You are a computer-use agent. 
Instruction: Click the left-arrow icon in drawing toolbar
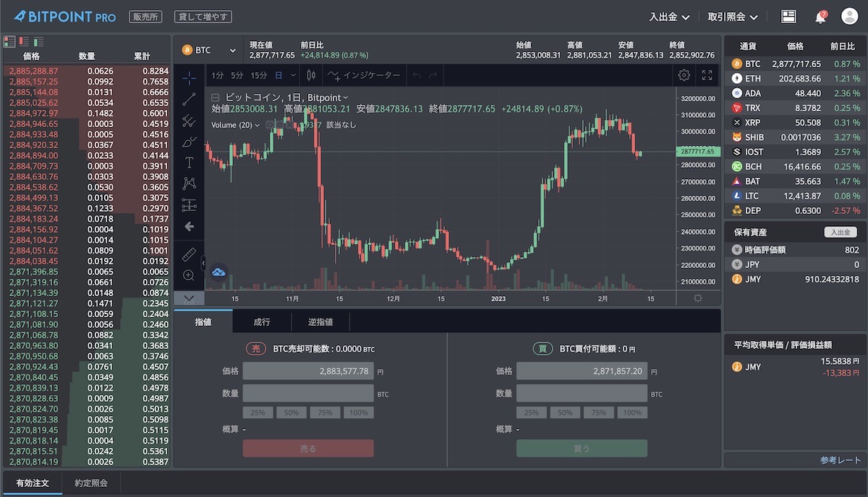pos(190,226)
